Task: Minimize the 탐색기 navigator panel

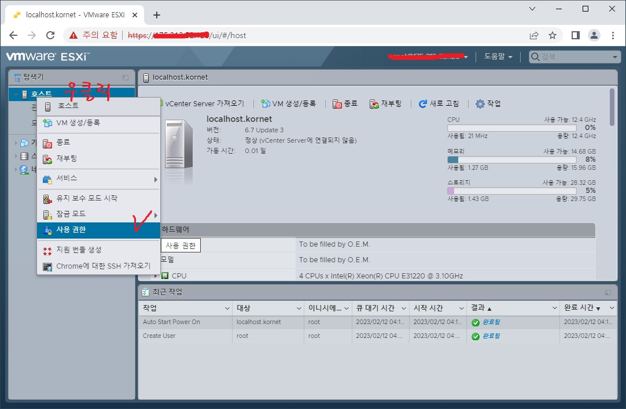Action: click(126, 77)
